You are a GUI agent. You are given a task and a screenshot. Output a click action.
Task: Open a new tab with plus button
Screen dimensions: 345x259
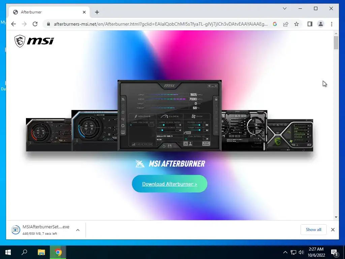[x=97, y=12]
